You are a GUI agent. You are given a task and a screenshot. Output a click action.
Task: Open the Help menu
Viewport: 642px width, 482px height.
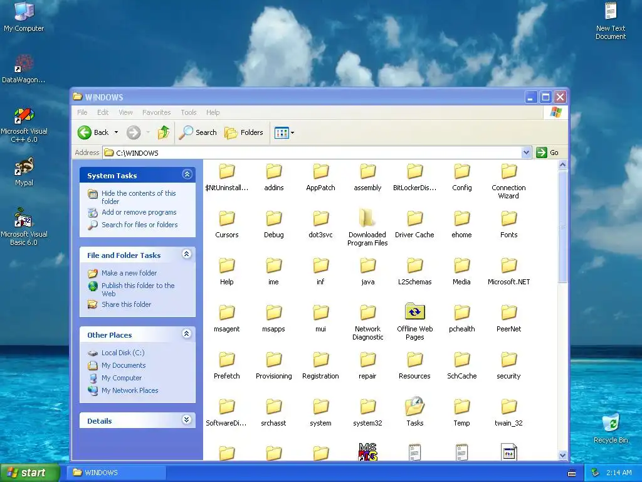tap(213, 112)
